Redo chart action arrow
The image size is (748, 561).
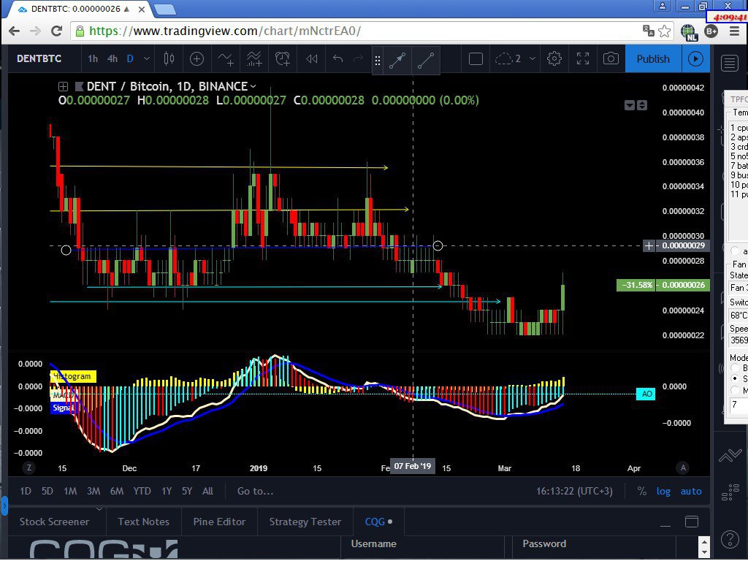[358, 58]
